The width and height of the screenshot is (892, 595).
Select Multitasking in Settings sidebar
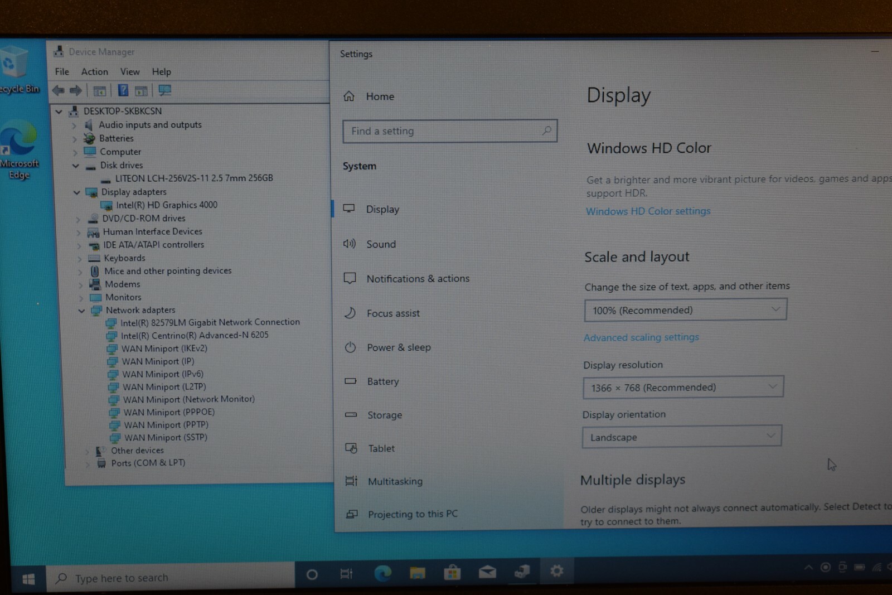[395, 481]
